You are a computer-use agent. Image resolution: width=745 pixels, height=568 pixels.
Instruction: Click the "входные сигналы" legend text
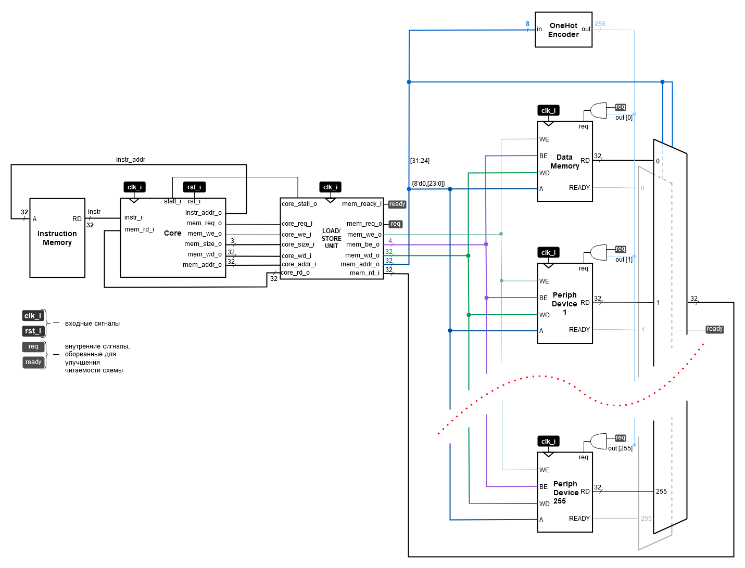92,324
